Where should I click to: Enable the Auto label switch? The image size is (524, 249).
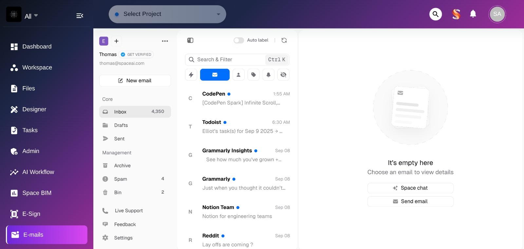click(x=239, y=40)
